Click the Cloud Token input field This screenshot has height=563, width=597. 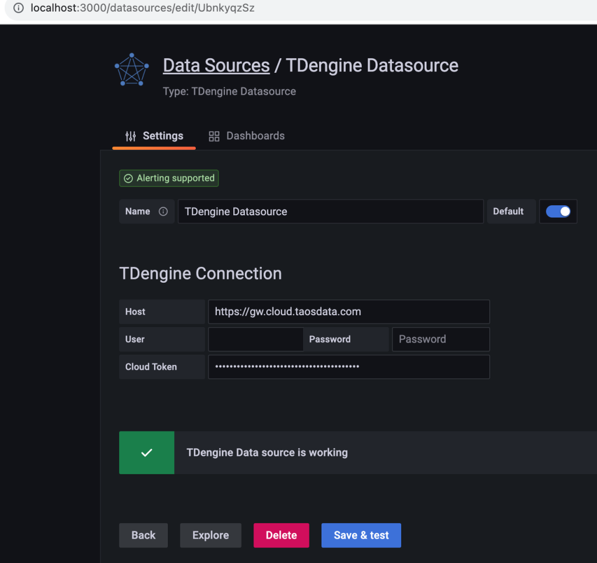click(x=349, y=367)
